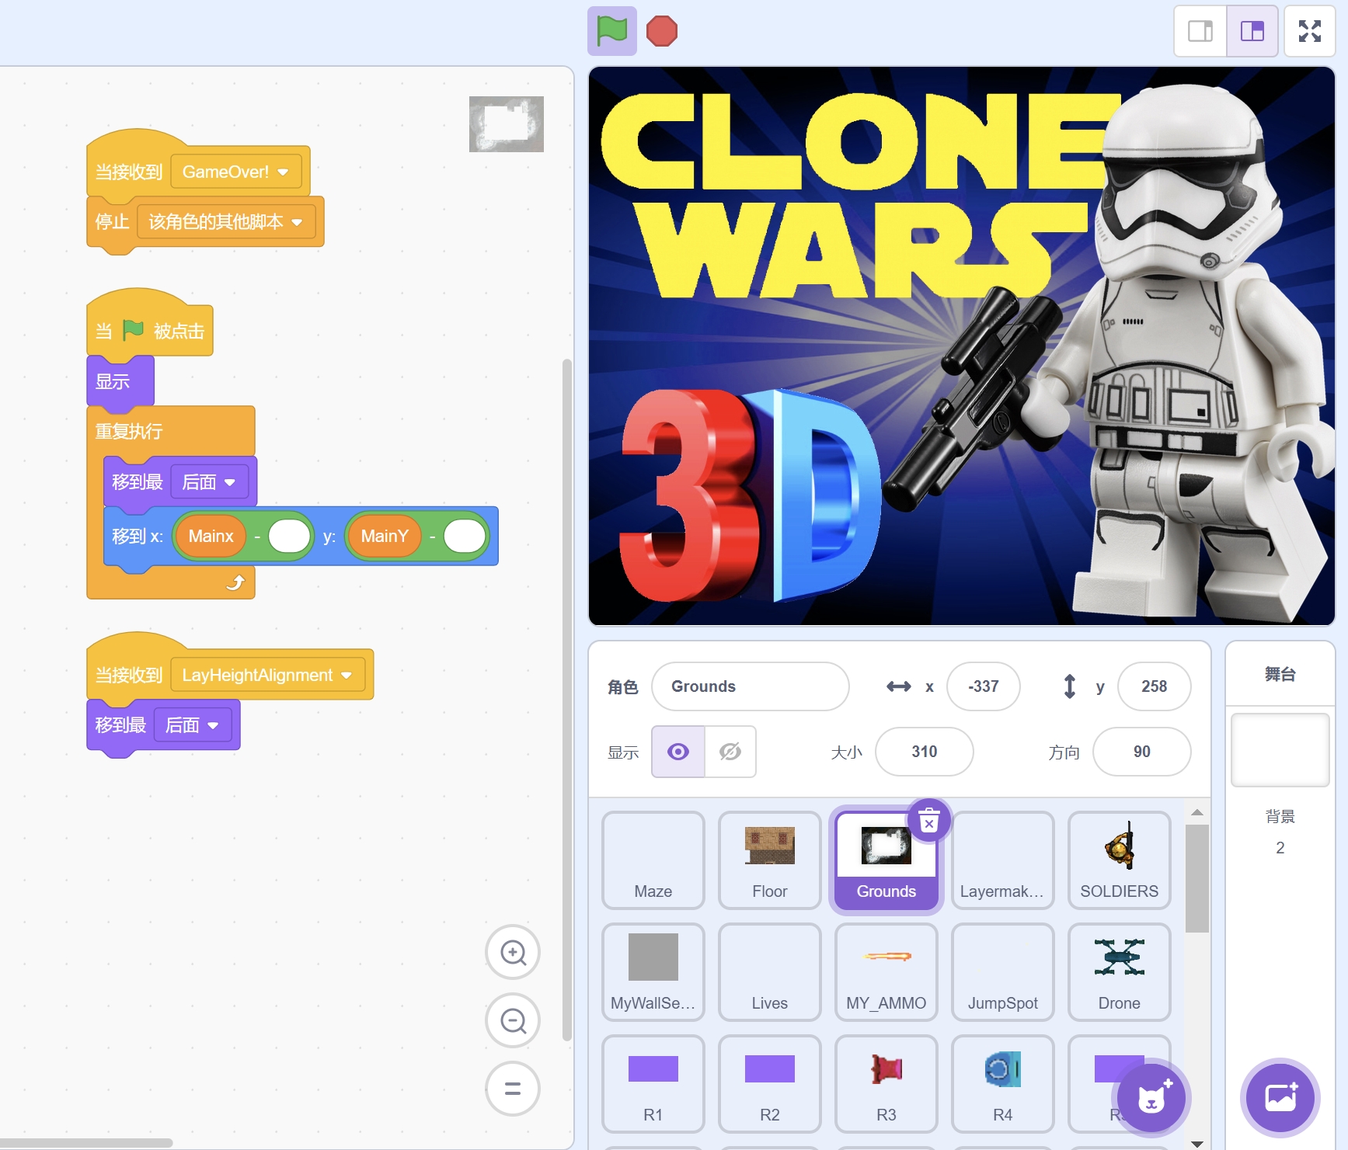Open the choose a backdrop button
1348x1150 pixels.
[1280, 1098]
